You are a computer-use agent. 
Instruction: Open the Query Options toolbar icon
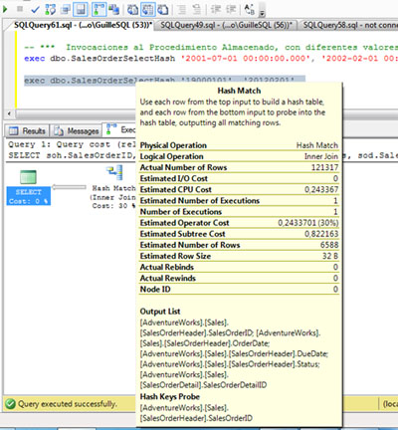pyautogui.click(x=66, y=9)
